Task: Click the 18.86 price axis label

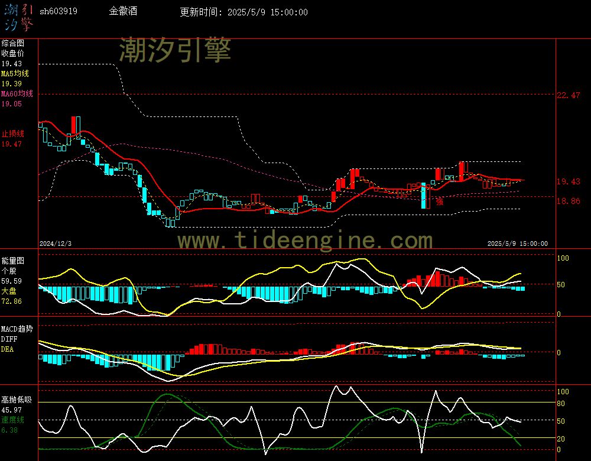Action: (x=569, y=201)
